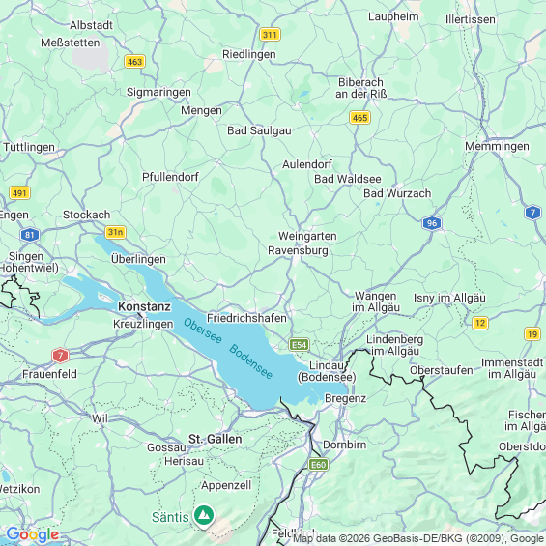Click the 465 road shield icon
The width and height of the screenshot is (546, 546).
coord(359,118)
